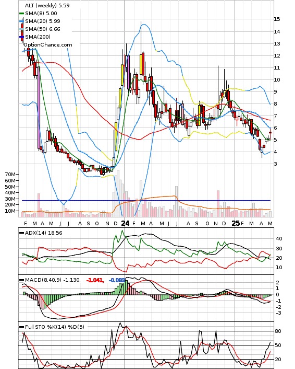This screenshot has height=369, width=295.
Task: Click the bold 24 year marker on the time axis
Action: (125, 223)
